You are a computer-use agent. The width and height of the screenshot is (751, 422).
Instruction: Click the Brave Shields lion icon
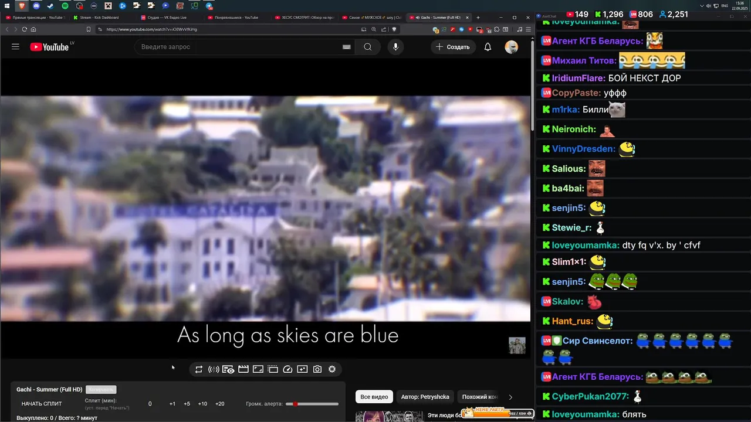point(394,29)
